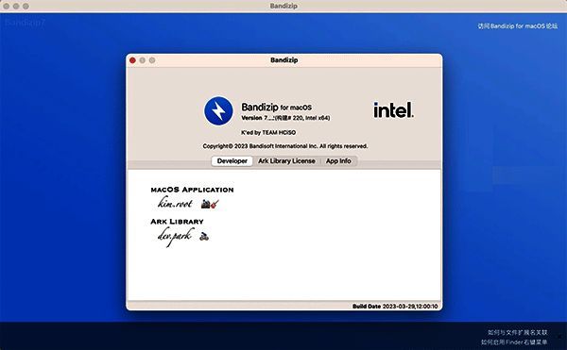The image size is (567, 350).
Task: Switch to the Developer tab
Action: click(232, 161)
